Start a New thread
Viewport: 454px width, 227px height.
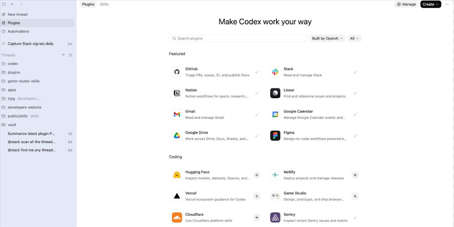17,14
